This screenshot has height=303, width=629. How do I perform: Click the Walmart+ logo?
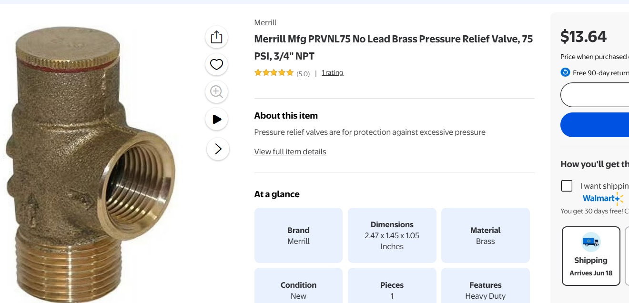(x=602, y=198)
